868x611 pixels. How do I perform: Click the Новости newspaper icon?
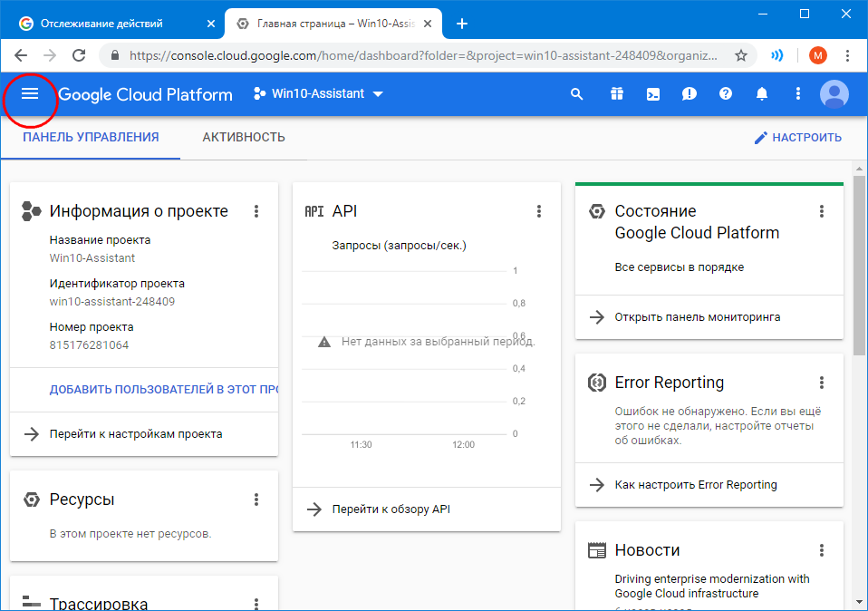(597, 550)
